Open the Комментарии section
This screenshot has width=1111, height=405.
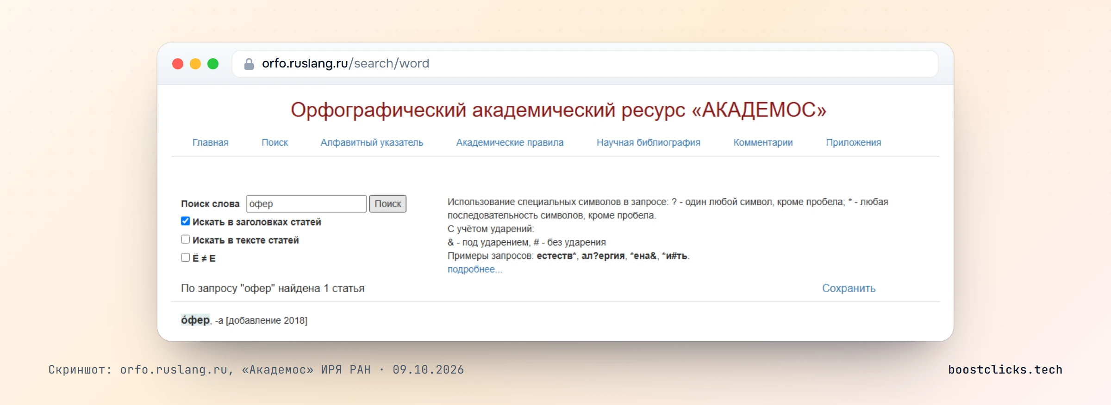pyautogui.click(x=763, y=142)
